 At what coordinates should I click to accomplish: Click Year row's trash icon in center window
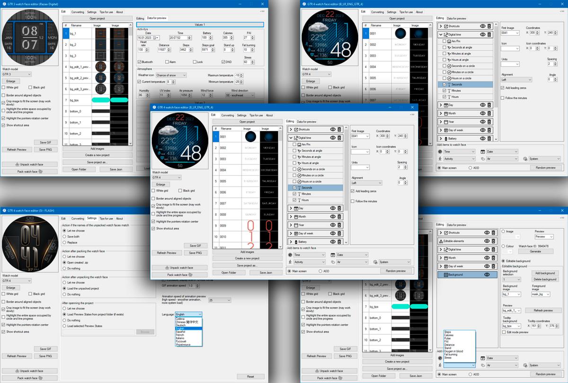pyautogui.click(x=339, y=225)
